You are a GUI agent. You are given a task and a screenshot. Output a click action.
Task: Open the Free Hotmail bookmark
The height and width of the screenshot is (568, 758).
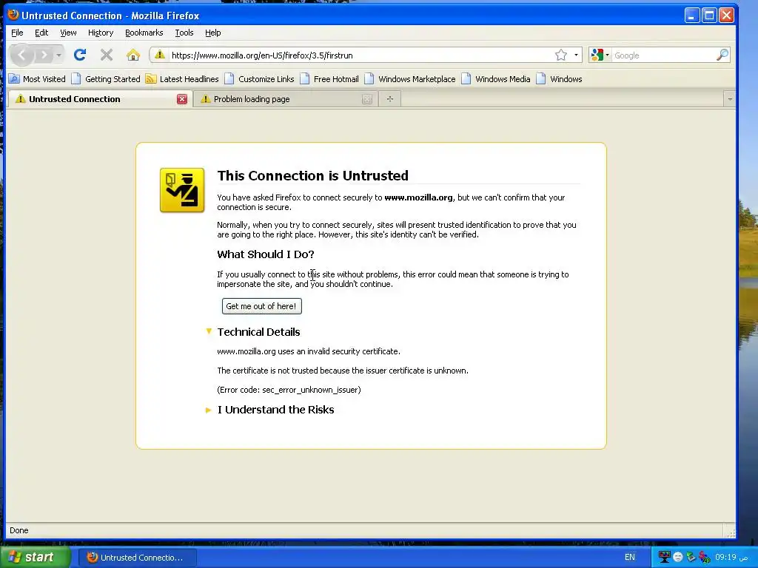coord(329,78)
